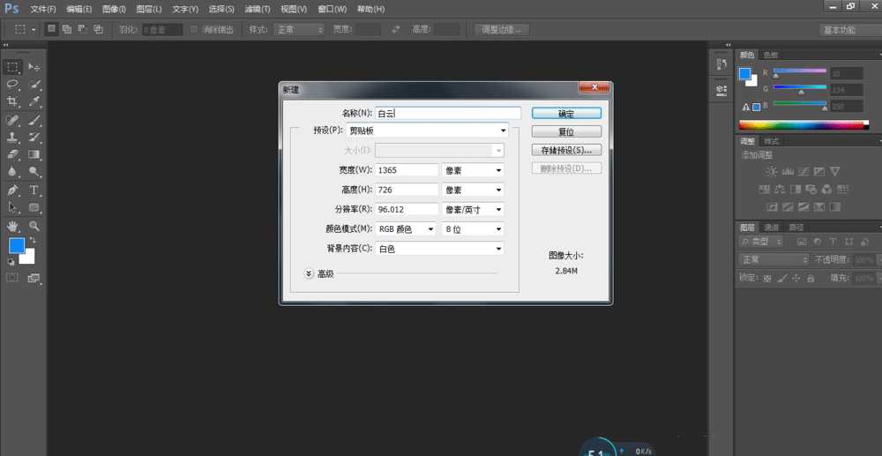
Task: Select the Zoom magnifier tool
Action: (x=34, y=226)
